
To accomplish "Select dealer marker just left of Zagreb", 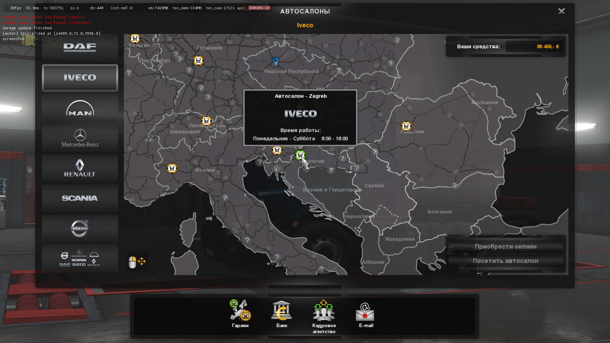I will pyautogui.click(x=277, y=150).
